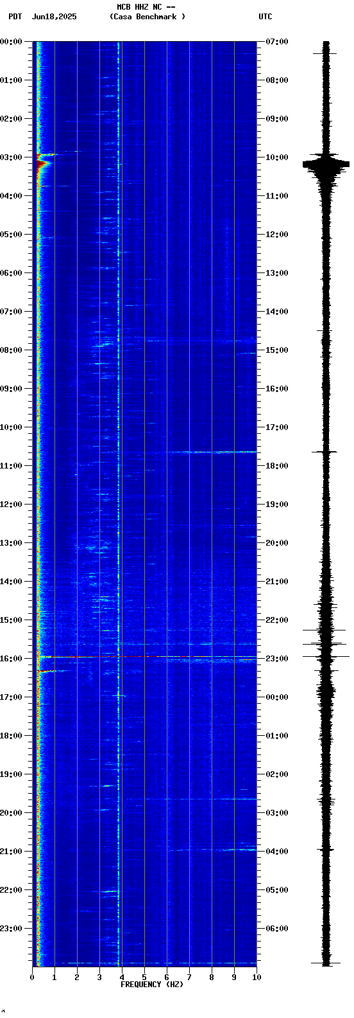Click the 00:00 label on the PDT axis

pos(11,42)
